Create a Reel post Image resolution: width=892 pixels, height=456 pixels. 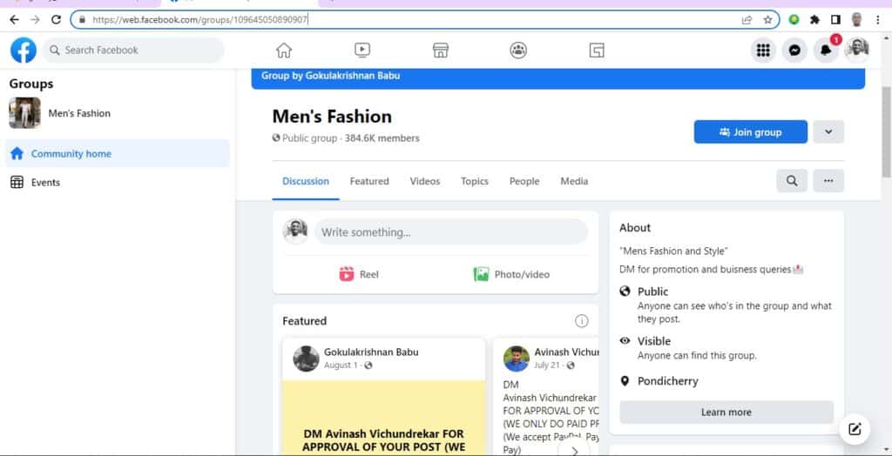click(358, 275)
